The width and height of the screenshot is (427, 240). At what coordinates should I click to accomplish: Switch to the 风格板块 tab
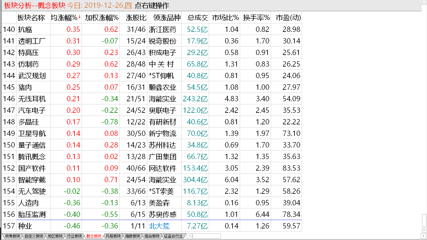113,236
